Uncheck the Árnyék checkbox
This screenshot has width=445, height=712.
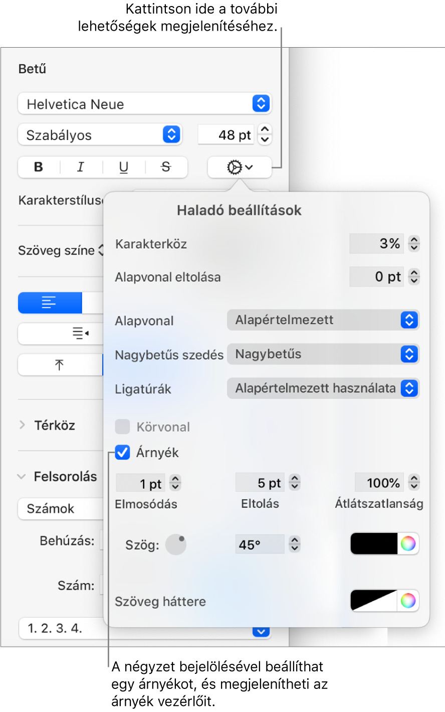point(122,452)
